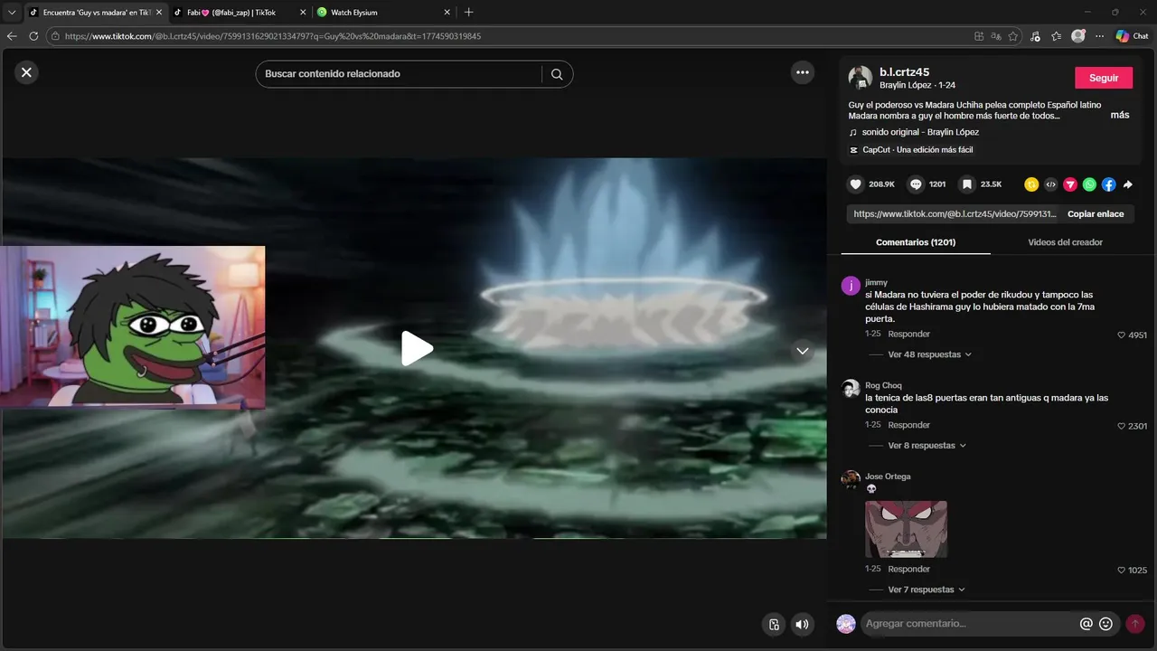The image size is (1157, 651).
Task: Go to next video with down chevron
Action: [x=803, y=351]
